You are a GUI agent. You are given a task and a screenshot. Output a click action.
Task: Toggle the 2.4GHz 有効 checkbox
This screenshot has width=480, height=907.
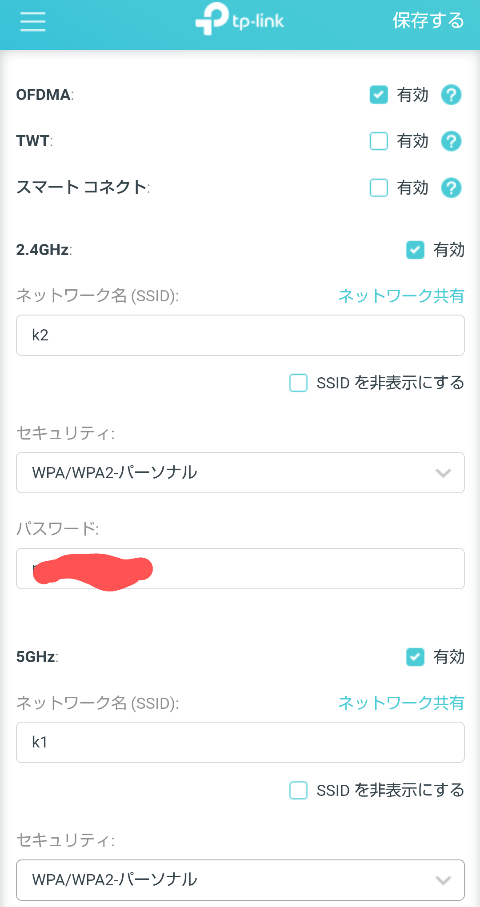pyautogui.click(x=415, y=250)
